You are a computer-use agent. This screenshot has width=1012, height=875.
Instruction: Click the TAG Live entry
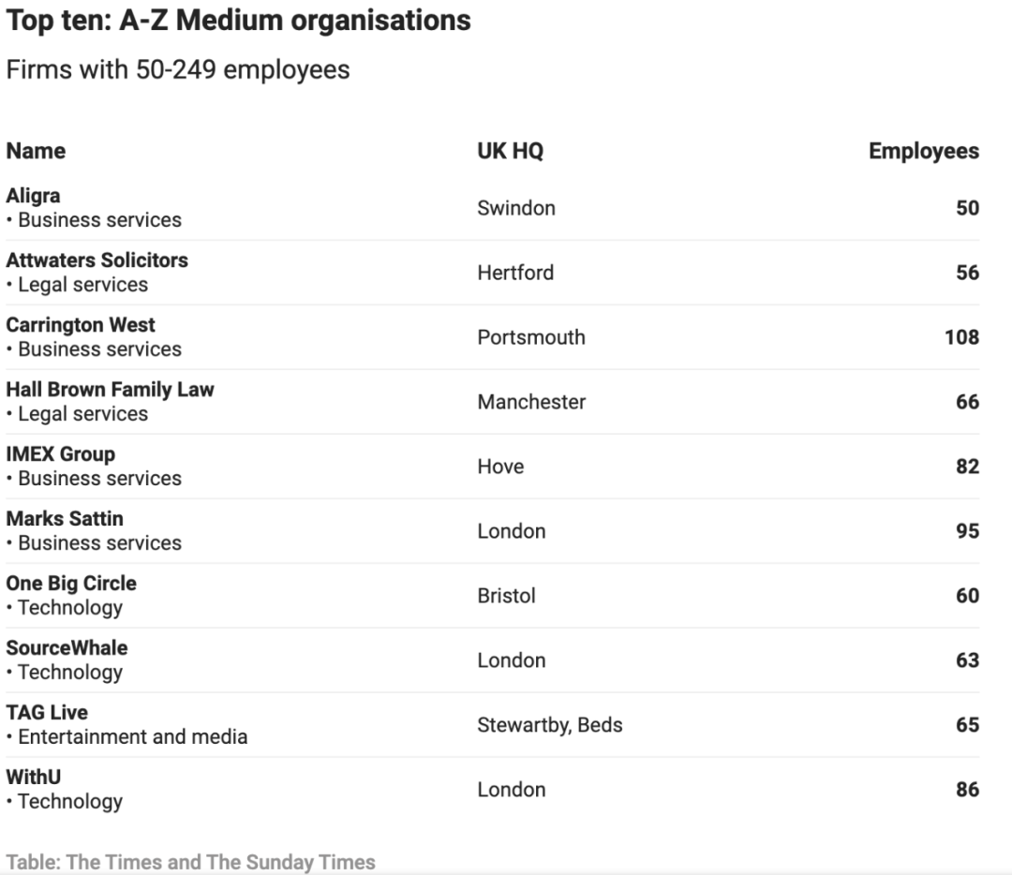click(47, 712)
